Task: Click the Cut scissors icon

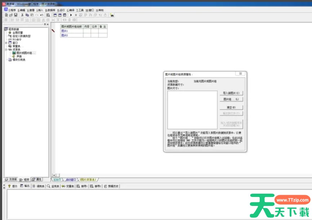Action: coord(22,15)
